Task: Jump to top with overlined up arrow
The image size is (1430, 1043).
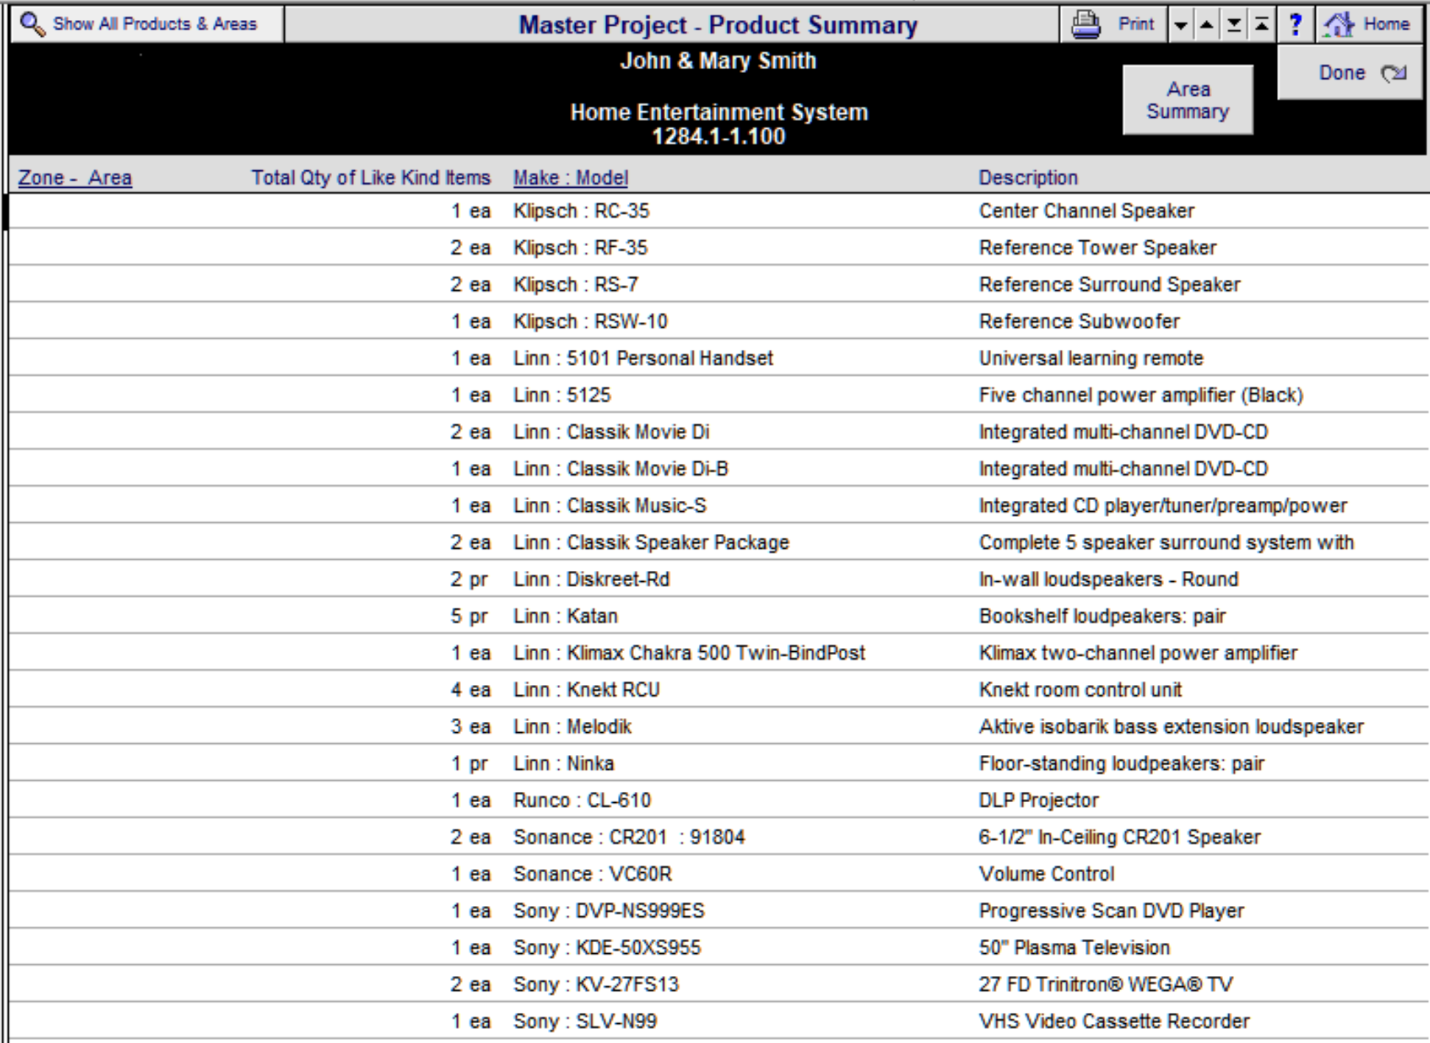Action: click(1261, 25)
